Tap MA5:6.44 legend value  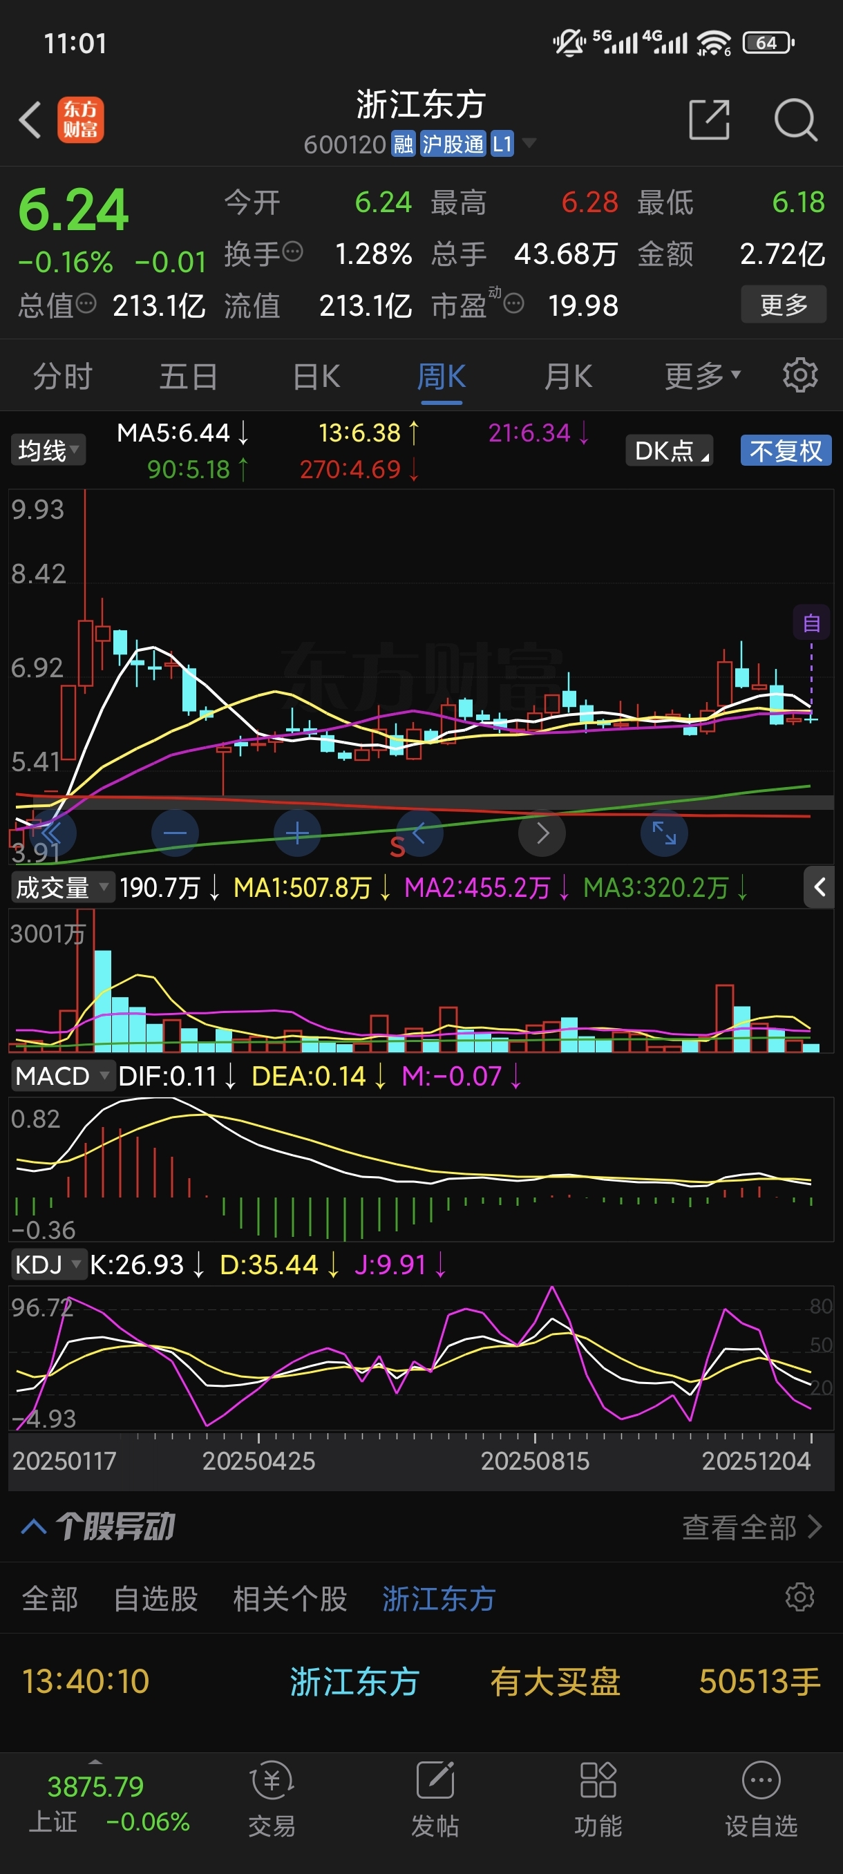[182, 433]
